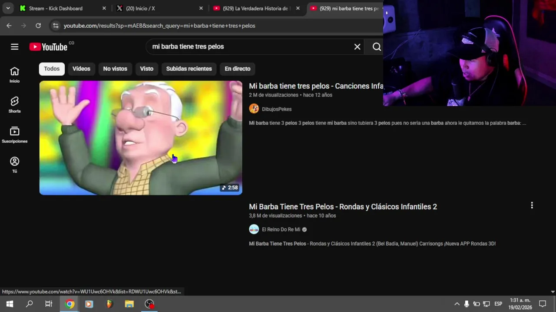Open the YouTube hamburger guide menu

pyautogui.click(x=14, y=47)
